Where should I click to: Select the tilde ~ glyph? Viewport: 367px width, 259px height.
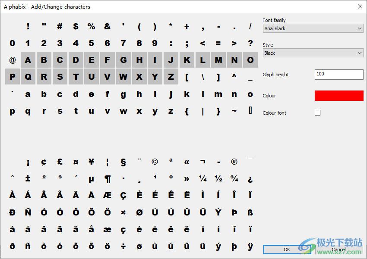click(234, 111)
